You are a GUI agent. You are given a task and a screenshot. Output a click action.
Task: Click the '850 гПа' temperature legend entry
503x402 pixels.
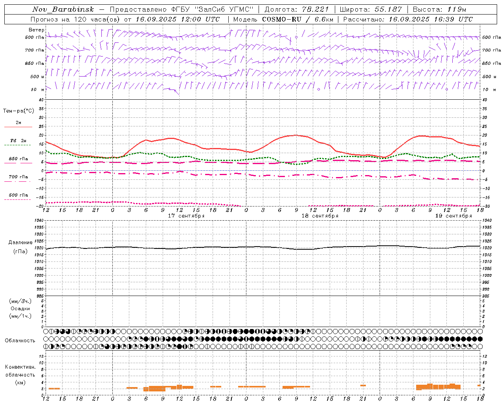[18, 159]
